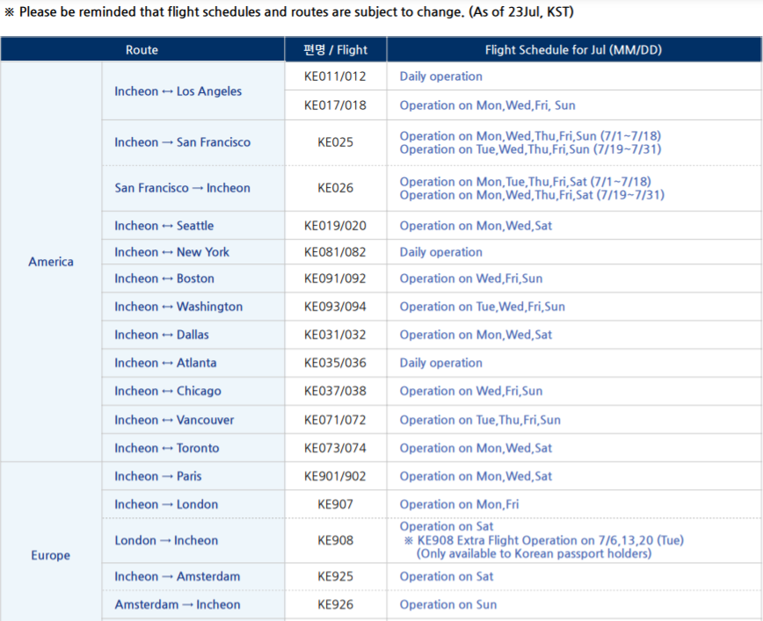
Task: Click the Incheon → Amsterdam route
Action: pos(178,576)
